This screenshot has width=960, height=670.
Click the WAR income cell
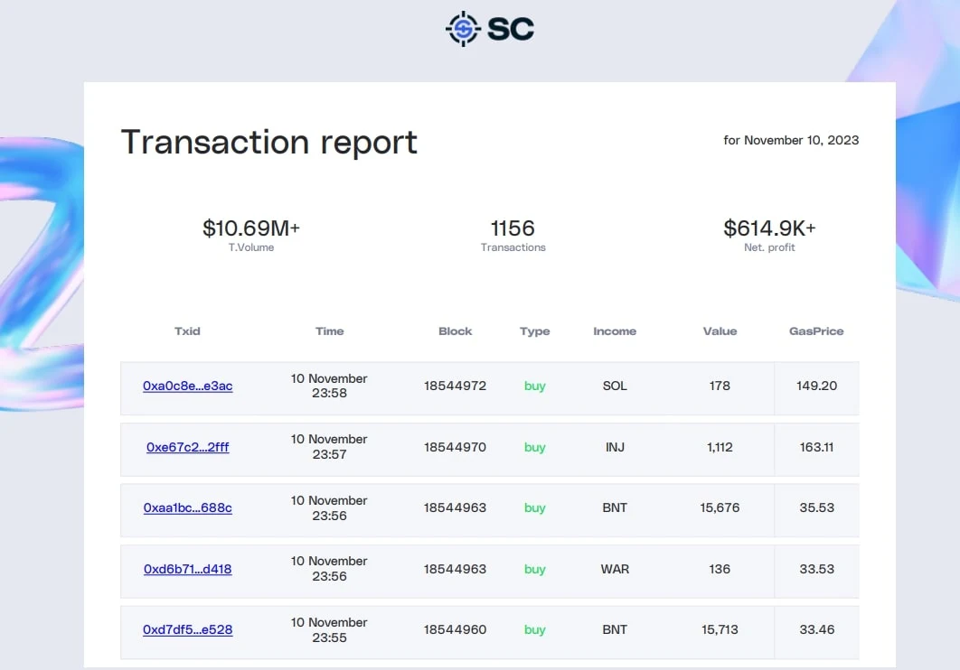click(x=615, y=569)
